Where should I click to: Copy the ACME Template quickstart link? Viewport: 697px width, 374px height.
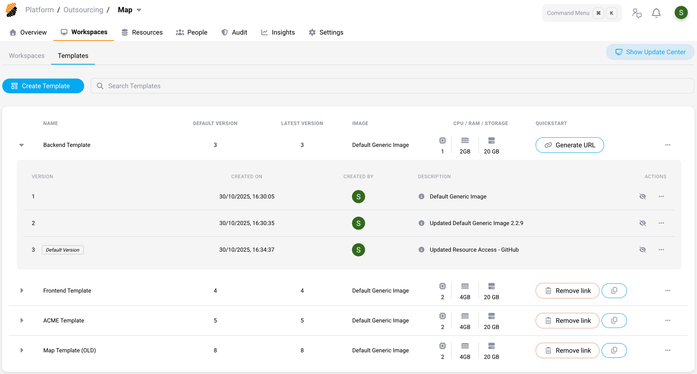pyautogui.click(x=614, y=320)
